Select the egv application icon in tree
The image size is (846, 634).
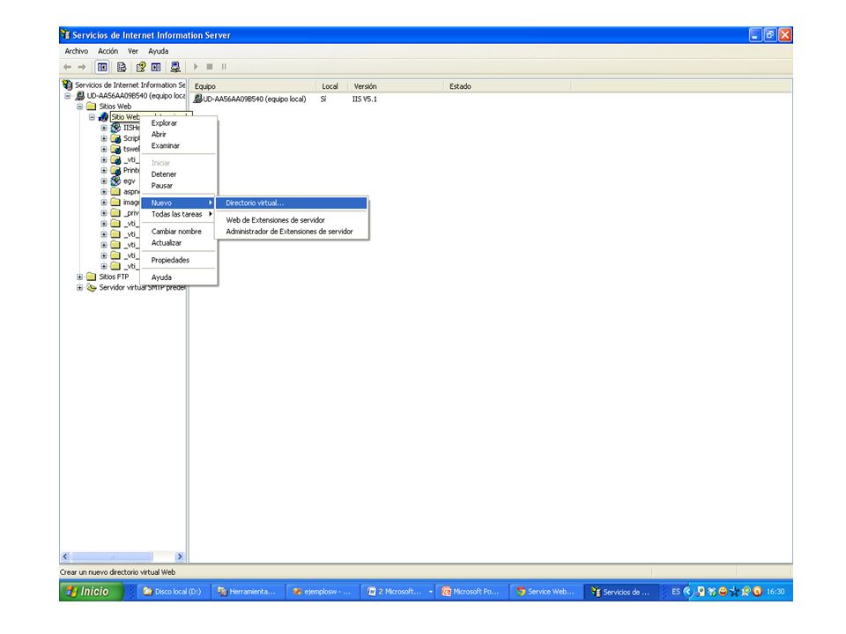click(115, 181)
